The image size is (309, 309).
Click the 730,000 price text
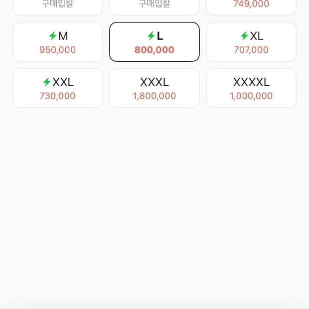(58, 96)
